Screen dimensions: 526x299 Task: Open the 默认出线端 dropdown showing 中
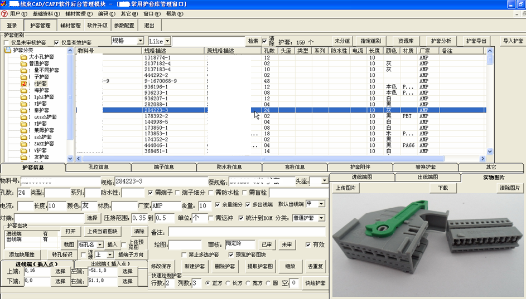click(321, 204)
